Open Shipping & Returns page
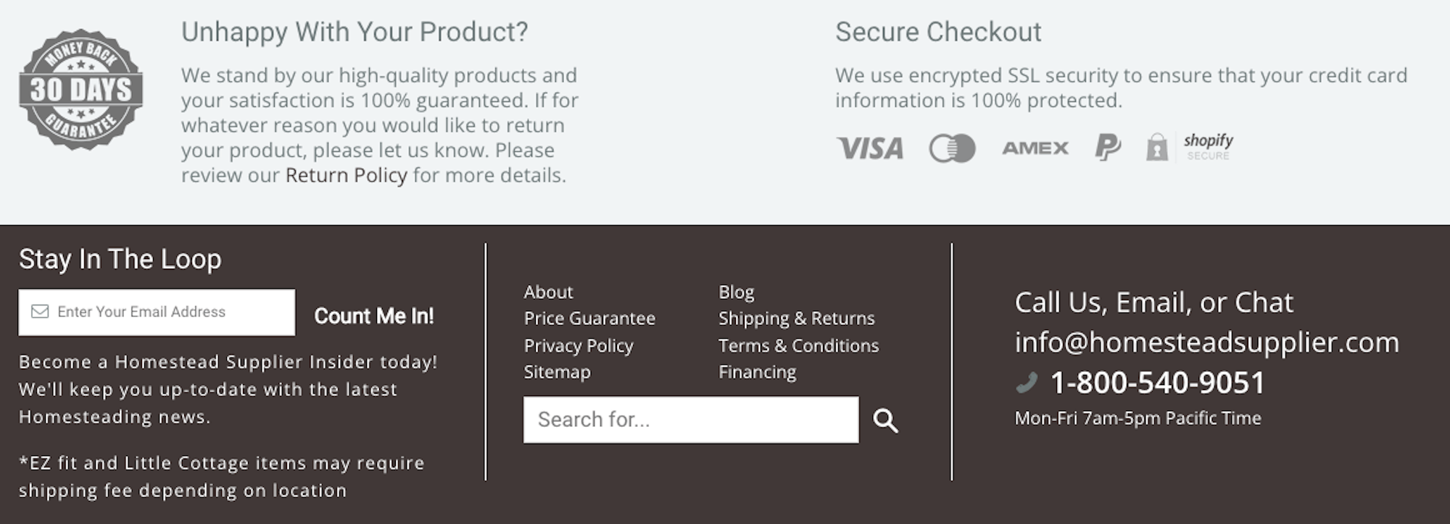This screenshot has height=524, width=1450. [x=796, y=318]
